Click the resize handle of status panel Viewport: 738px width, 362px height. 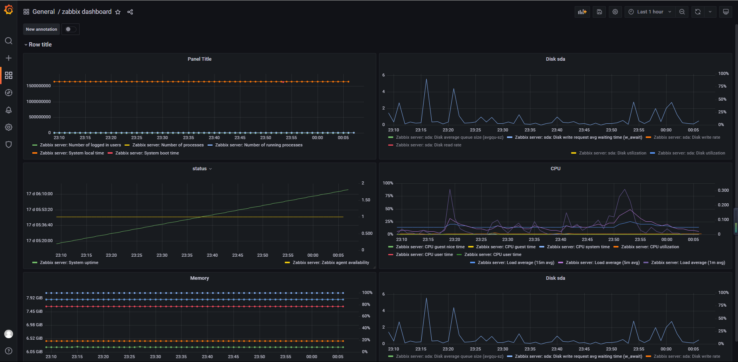pyautogui.click(x=374, y=267)
